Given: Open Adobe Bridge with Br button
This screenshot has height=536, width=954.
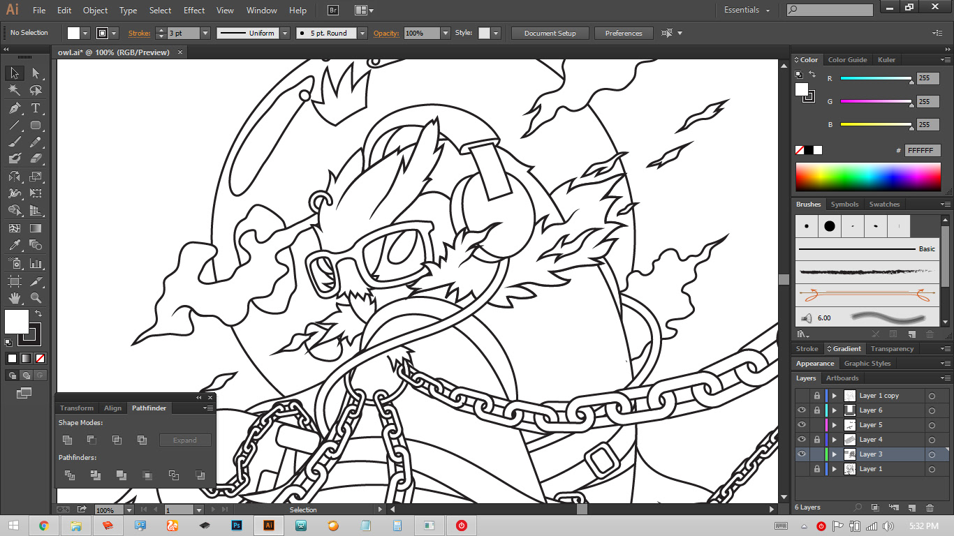Looking at the screenshot, I should point(333,10).
